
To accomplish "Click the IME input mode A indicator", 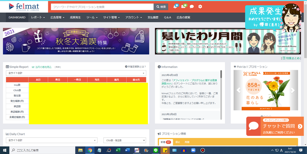I will (x=281, y=151).
